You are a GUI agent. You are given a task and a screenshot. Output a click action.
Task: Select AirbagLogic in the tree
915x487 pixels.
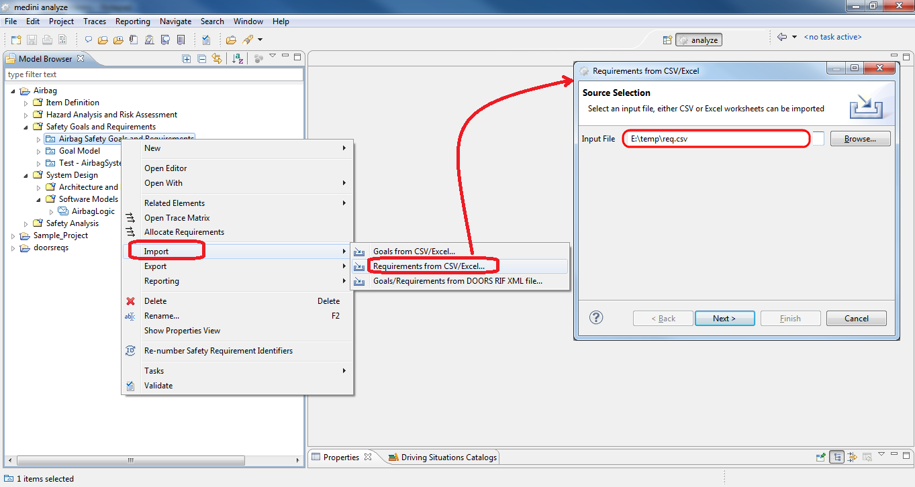click(x=93, y=211)
